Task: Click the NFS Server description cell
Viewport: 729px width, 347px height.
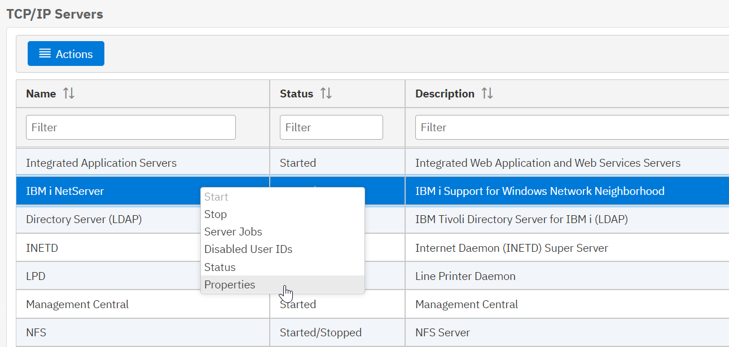Action: [x=443, y=332]
